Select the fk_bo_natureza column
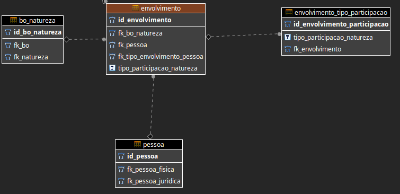 [156, 33]
